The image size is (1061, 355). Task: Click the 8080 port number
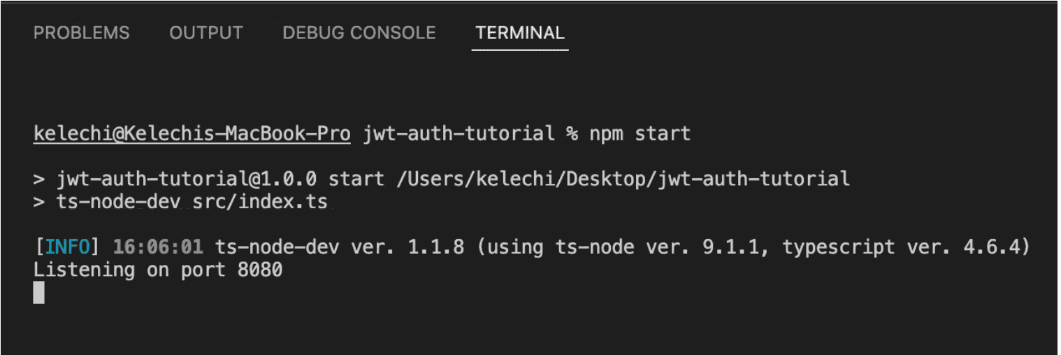pyautogui.click(x=259, y=270)
